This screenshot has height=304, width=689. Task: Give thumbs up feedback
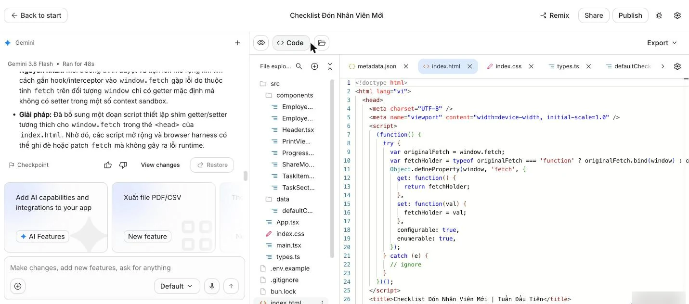pyautogui.click(x=108, y=165)
